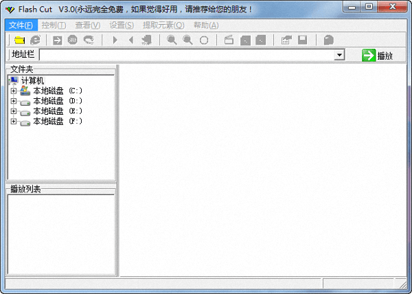
Task: Select 本地磁盘 (E:) in folder tree
Action: click(58, 111)
